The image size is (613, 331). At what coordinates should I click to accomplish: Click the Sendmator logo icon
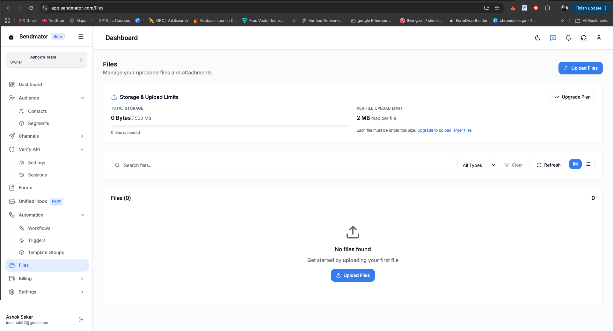coord(11,37)
